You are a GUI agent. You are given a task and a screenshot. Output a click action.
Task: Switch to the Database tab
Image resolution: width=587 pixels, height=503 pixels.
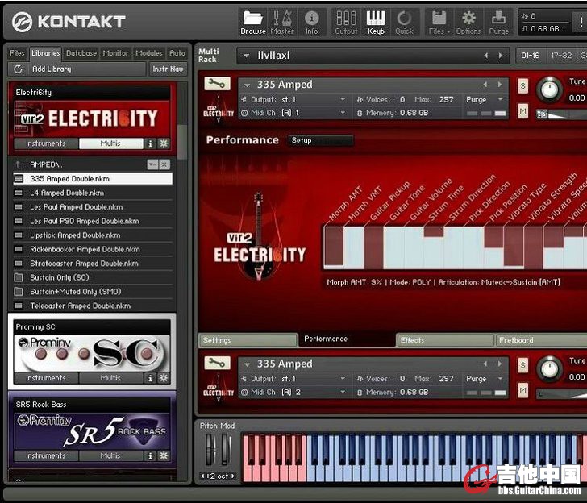click(x=81, y=53)
